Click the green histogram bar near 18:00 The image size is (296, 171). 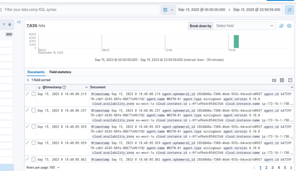236,41
